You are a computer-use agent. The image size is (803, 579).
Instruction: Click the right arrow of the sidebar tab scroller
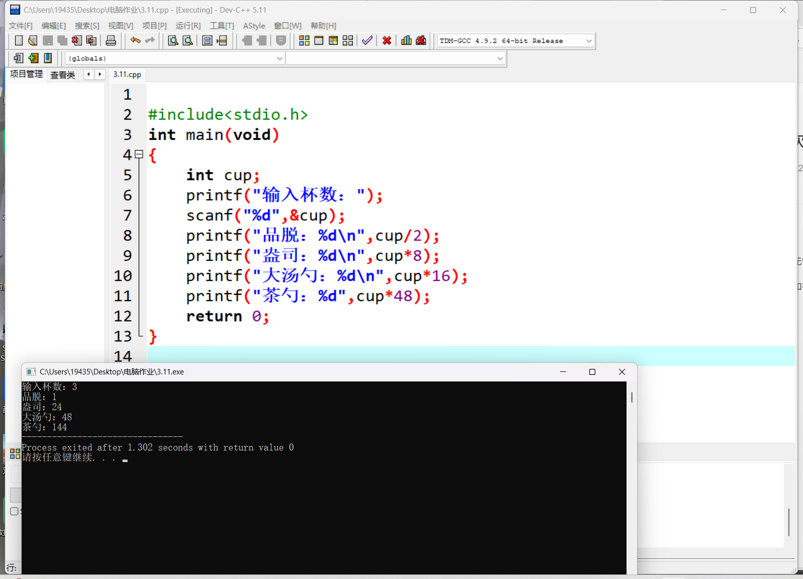[100, 74]
